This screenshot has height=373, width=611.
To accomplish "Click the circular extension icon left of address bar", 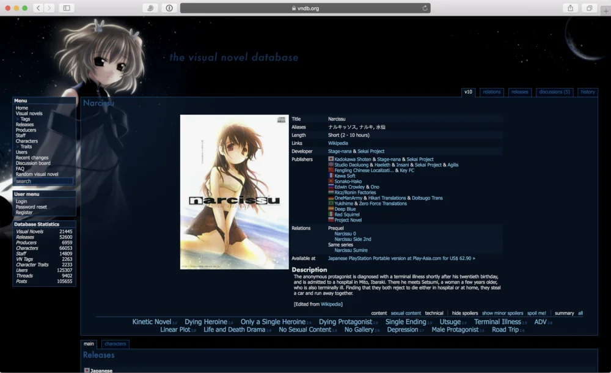I will tap(150, 8).
